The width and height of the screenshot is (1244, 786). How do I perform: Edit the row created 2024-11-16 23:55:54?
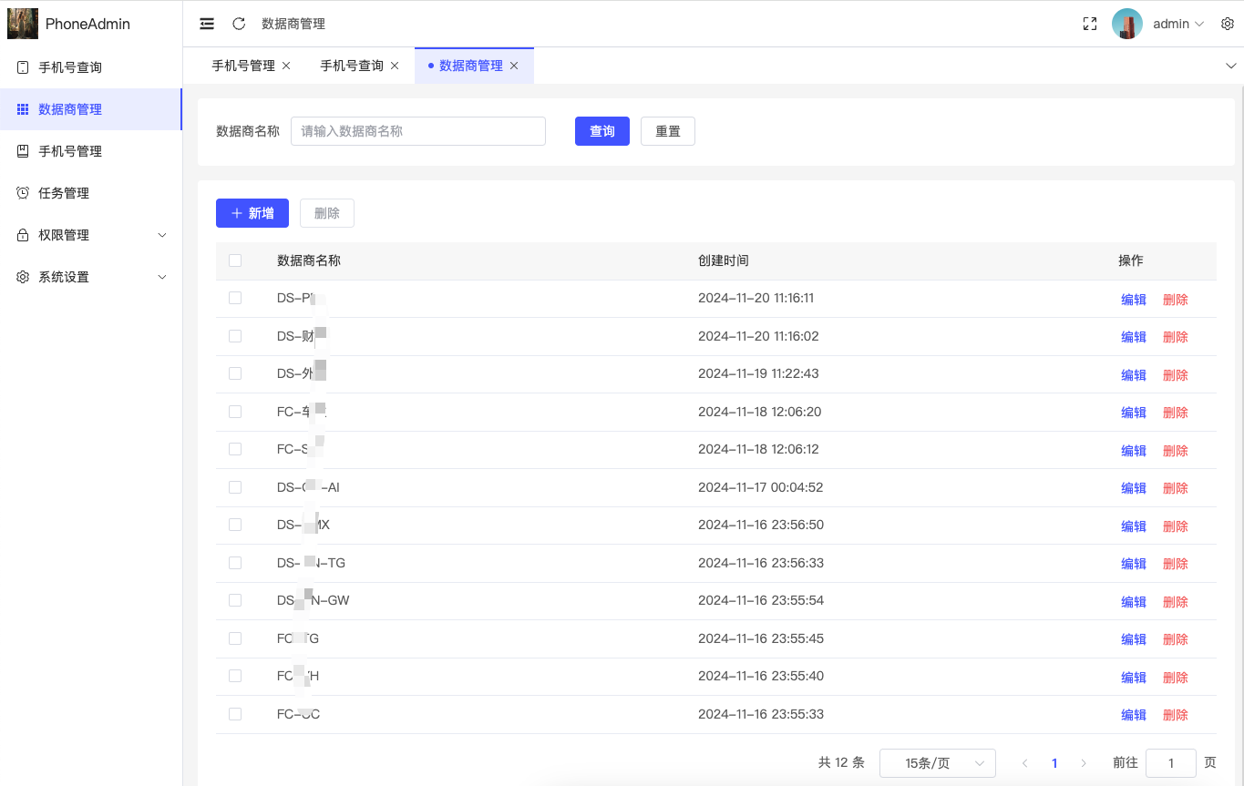click(x=1134, y=602)
